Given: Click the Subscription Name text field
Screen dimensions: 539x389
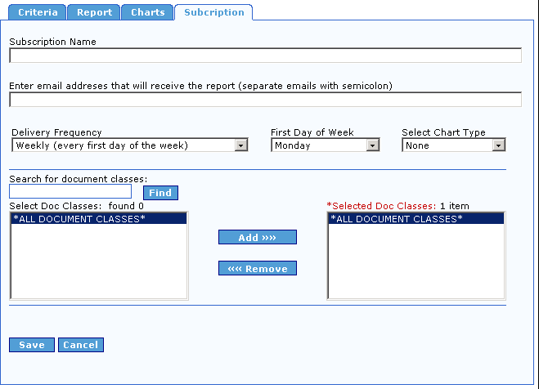Looking at the screenshot, I should pos(265,56).
